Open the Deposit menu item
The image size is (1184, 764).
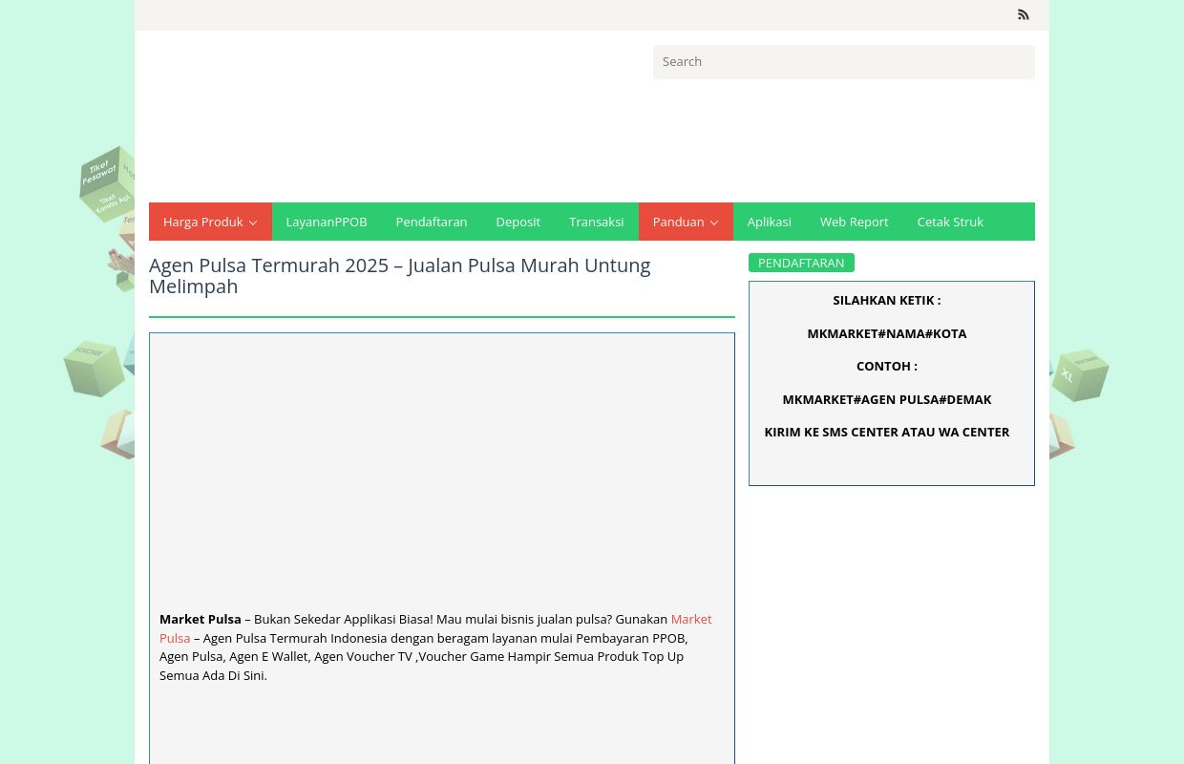pyautogui.click(x=518, y=222)
